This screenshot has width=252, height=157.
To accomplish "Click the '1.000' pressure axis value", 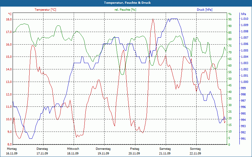I will pyautogui.click(x=244, y=82).
